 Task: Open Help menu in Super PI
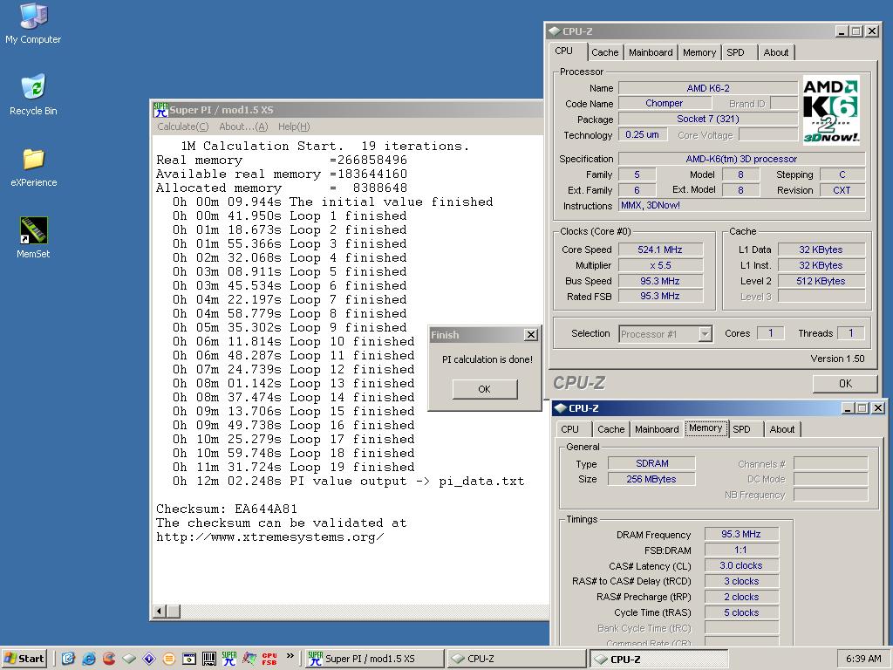(x=294, y=126)
